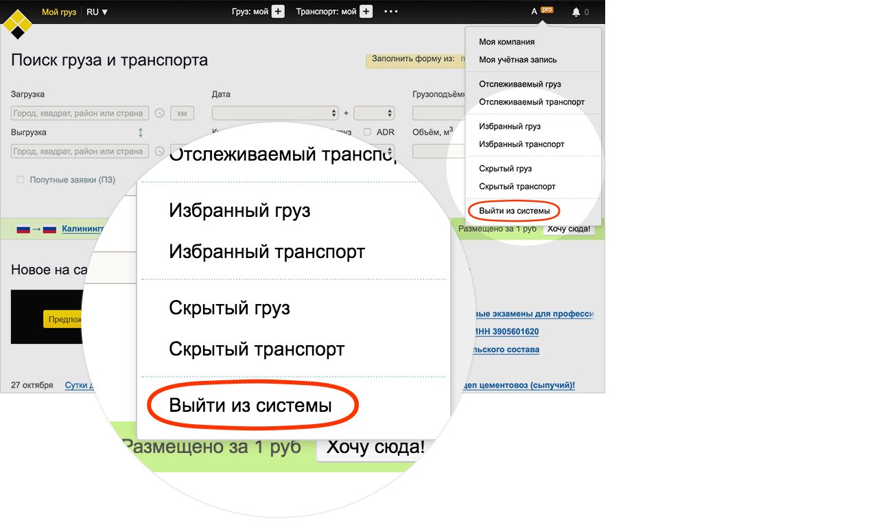Viewport: 892px width, 523px height.
Task: Open the 'цеп цементовоз (сыпучий)!' news link
Action: coord(519,385)
